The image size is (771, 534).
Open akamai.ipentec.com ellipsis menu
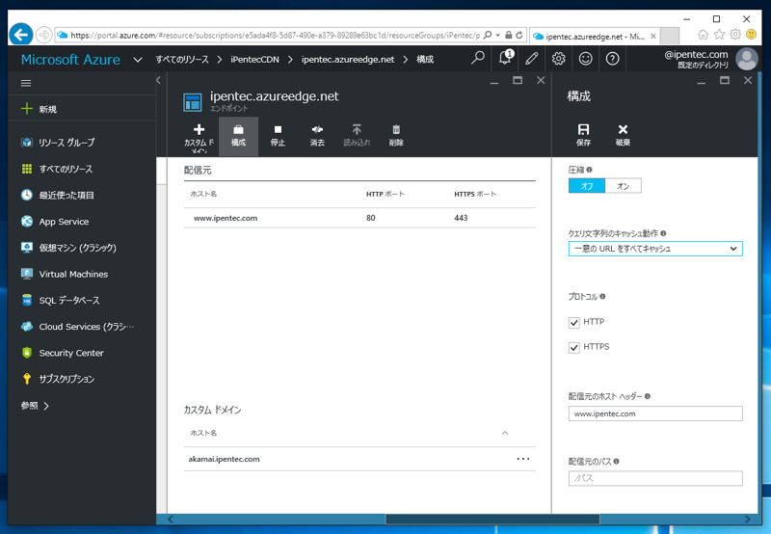523,459
